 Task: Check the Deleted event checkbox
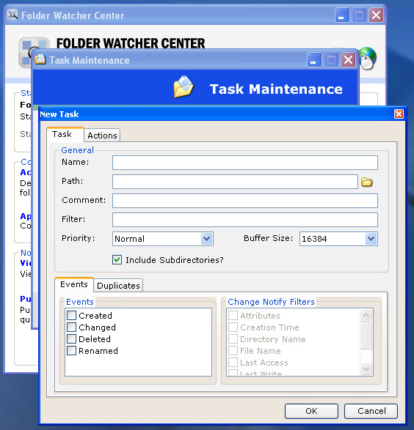[x=71, y=339]
